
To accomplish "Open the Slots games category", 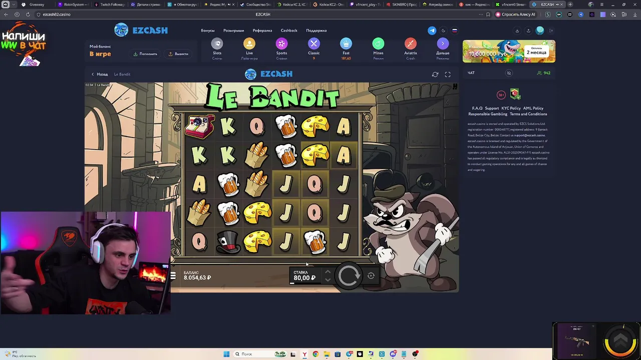I will (x=217, y=48).
